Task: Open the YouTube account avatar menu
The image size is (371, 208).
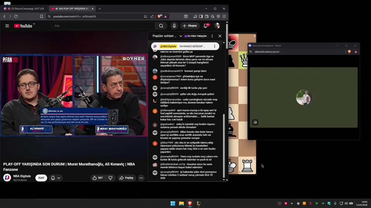Action: 217,26
